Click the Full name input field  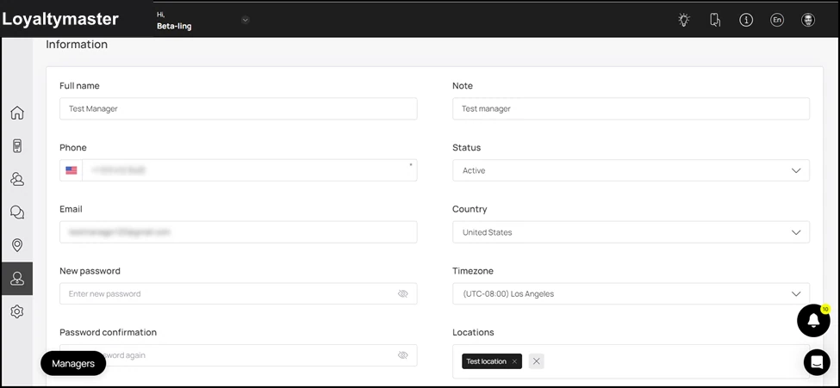click(x=239, y=108)
